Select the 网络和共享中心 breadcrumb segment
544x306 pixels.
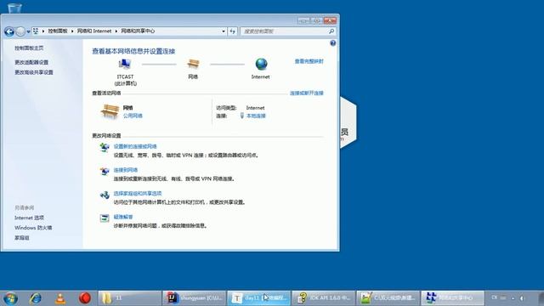point(138,31)
